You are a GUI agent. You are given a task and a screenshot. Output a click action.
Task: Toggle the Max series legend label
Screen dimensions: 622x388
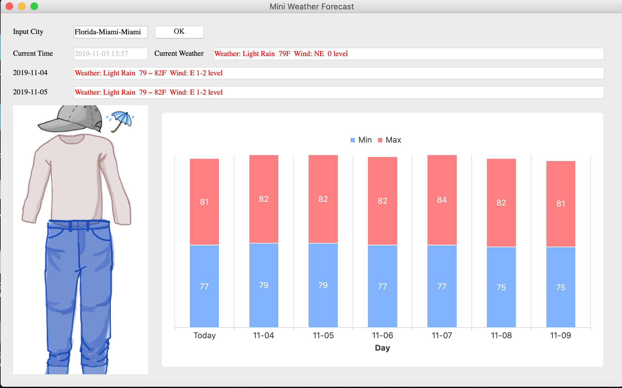pos(393,140)
